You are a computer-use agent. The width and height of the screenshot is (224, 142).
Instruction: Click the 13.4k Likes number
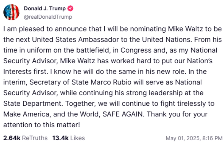[x=60, y=138]
